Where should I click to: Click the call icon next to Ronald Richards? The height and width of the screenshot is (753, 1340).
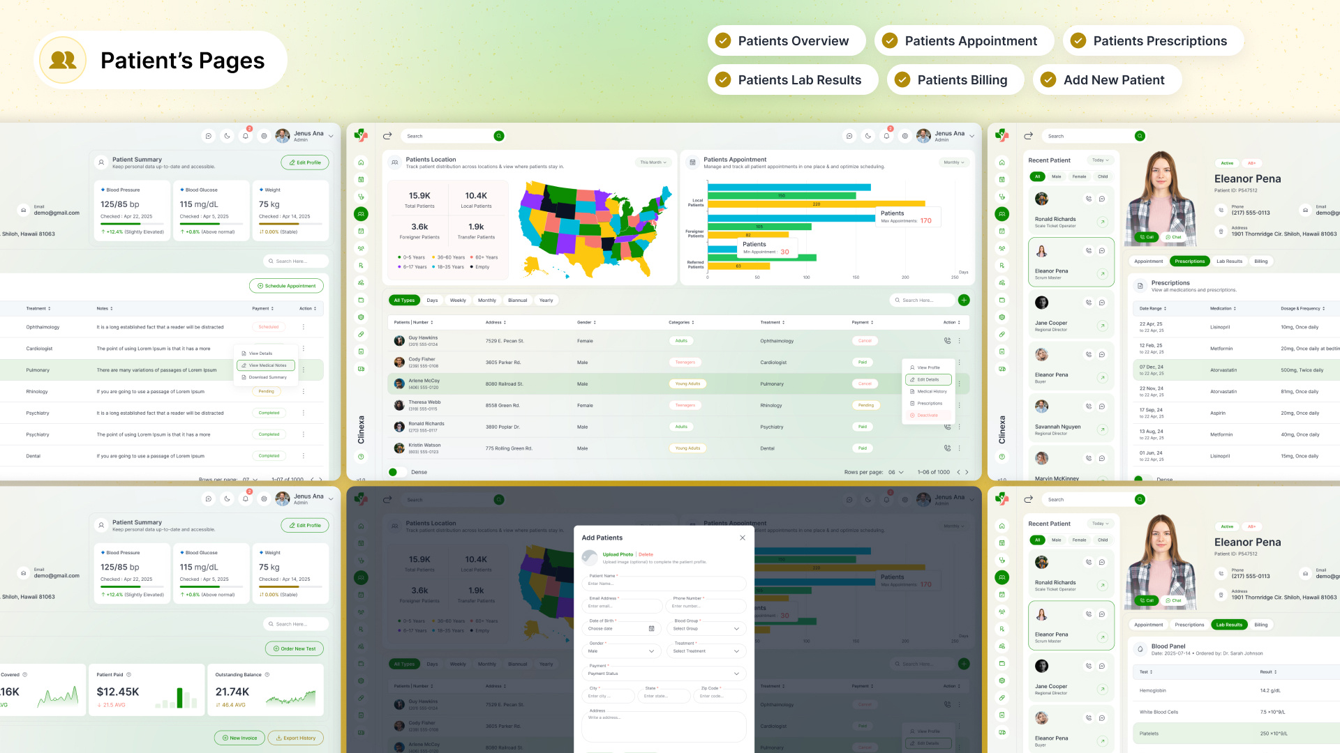(x=1089, y=199)
